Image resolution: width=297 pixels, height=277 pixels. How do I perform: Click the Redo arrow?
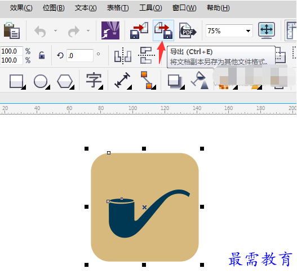point(74,31)
